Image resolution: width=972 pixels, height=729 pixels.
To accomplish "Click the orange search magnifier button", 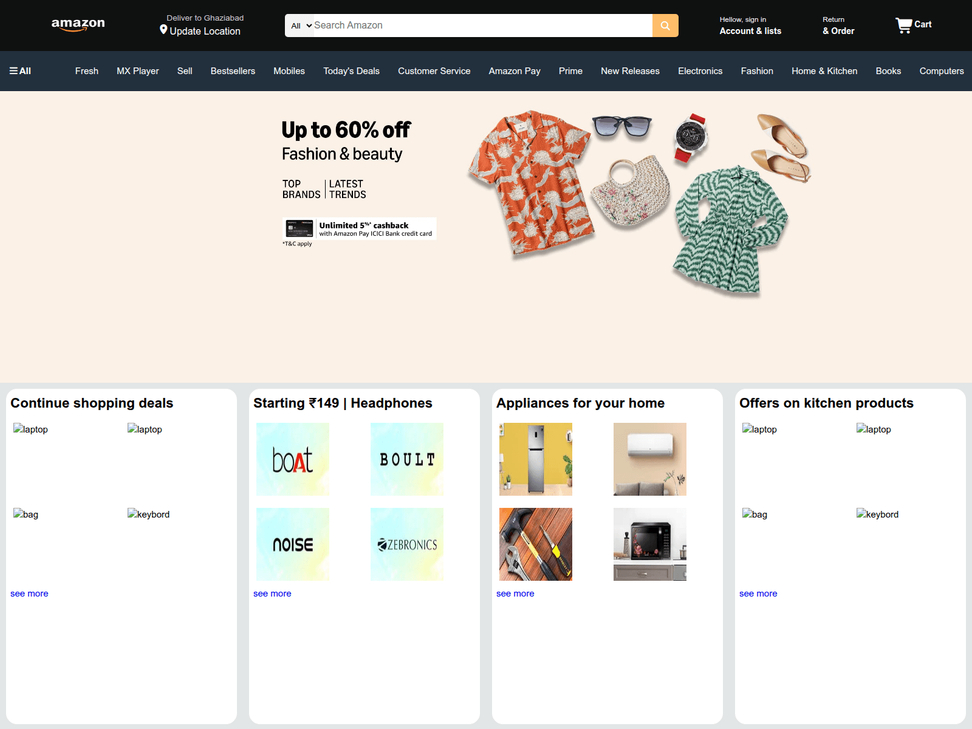I will [x=665, y=26].
